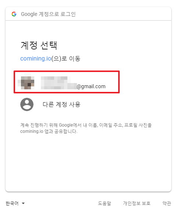The image size is (176, 210).
Task: Click the Google 계정으로 로그인 header text
Action: click(48, 14)
